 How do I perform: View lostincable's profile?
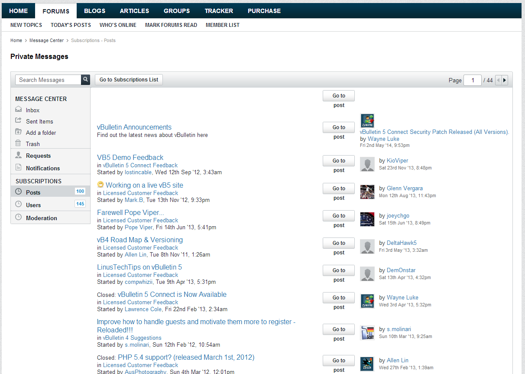click(138, 172)
